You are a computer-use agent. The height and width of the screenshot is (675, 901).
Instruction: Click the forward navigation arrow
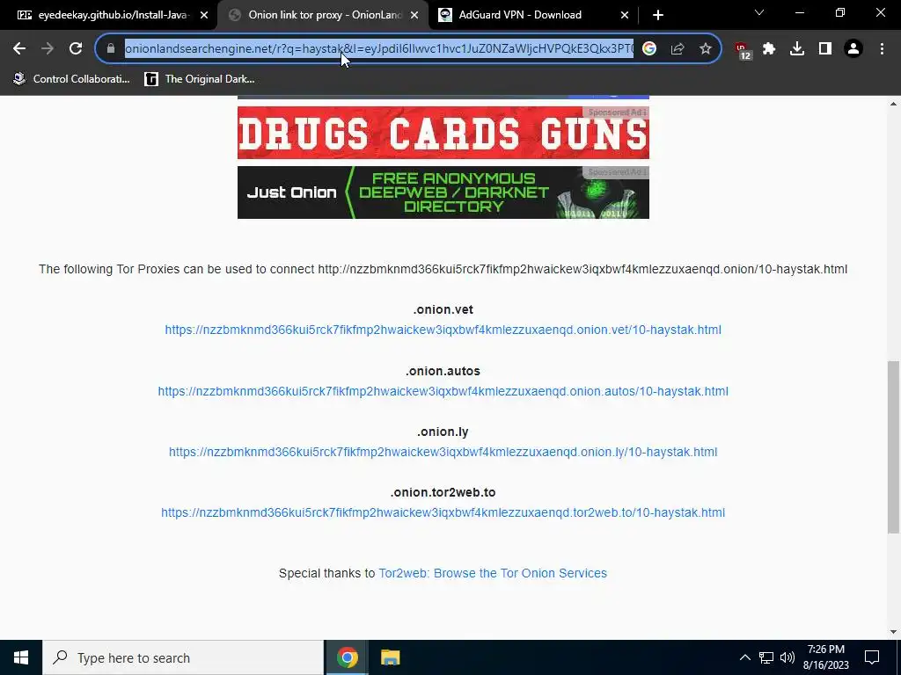[x=48, y=49]
